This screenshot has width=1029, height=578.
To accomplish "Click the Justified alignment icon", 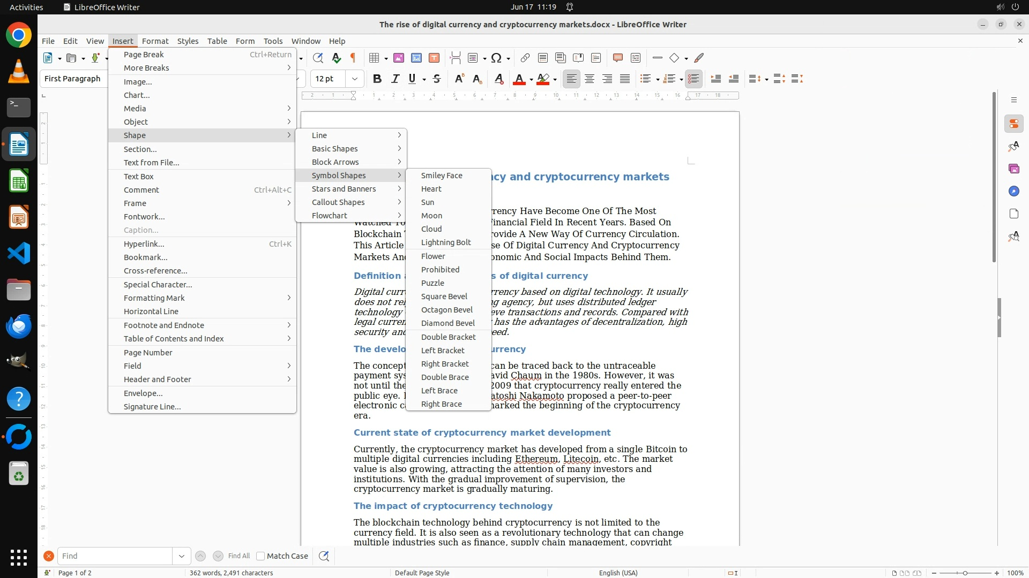I will coord(625,79).
